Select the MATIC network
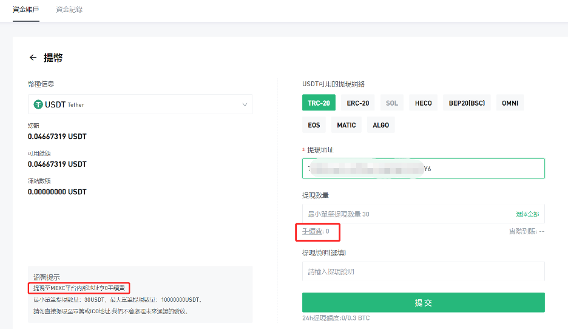The width and height of the screenshot is (568, 329). 347,125
